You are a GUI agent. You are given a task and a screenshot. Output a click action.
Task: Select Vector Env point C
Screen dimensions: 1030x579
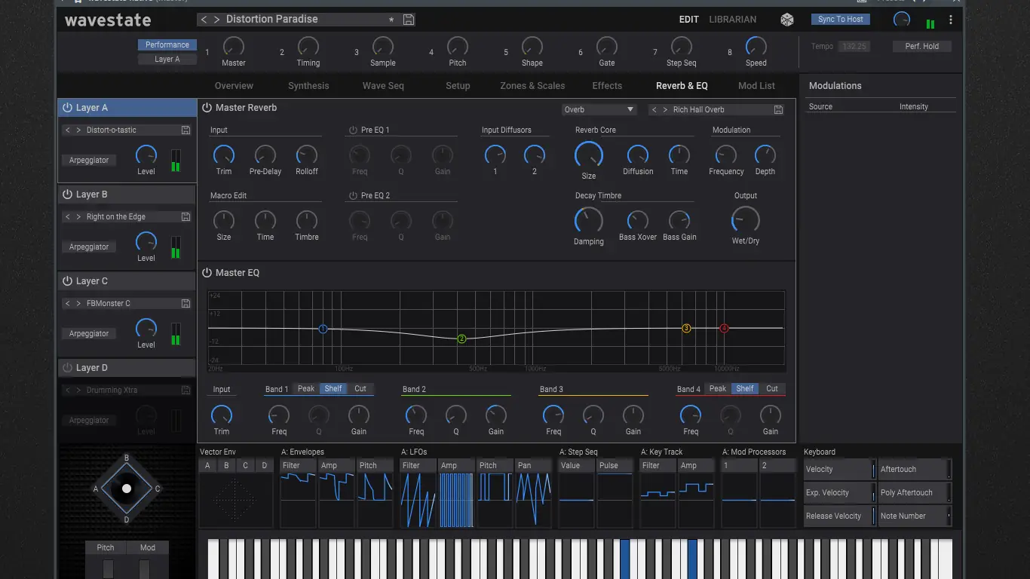[x=245, y=466]
